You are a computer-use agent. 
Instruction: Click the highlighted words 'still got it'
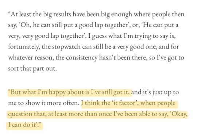(x=116, y=93)
